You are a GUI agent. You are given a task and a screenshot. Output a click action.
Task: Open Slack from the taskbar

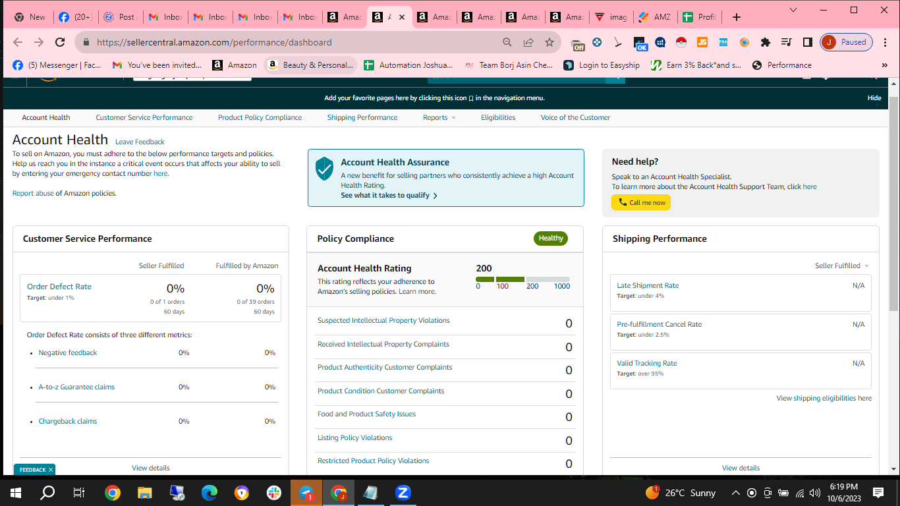[x=274, y=492]
